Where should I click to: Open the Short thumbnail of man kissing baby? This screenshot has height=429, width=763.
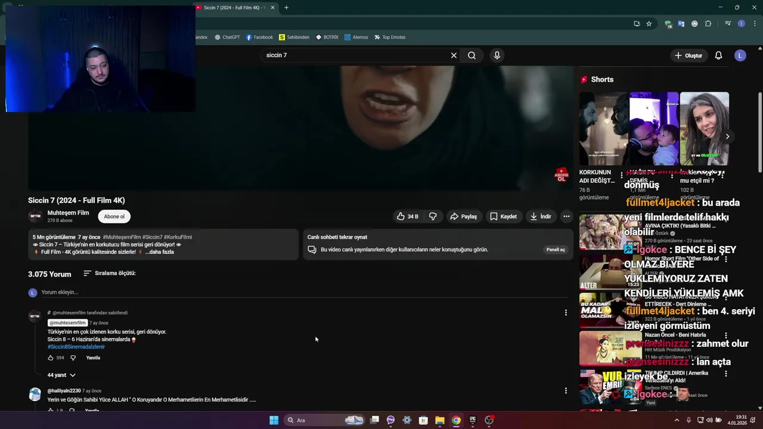coord(654,129)
